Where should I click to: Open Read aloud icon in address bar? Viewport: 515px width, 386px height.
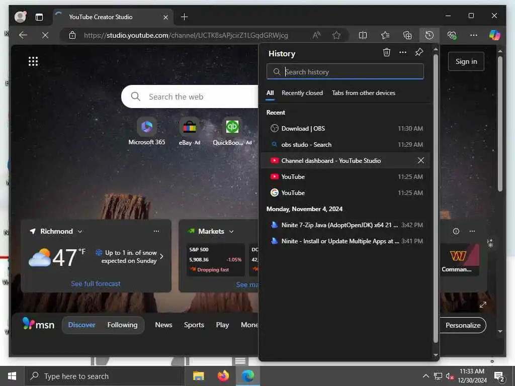tap(316, 35)
